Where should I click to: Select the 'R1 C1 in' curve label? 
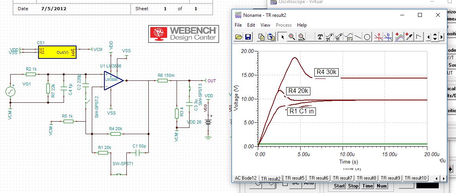point(301,111)
